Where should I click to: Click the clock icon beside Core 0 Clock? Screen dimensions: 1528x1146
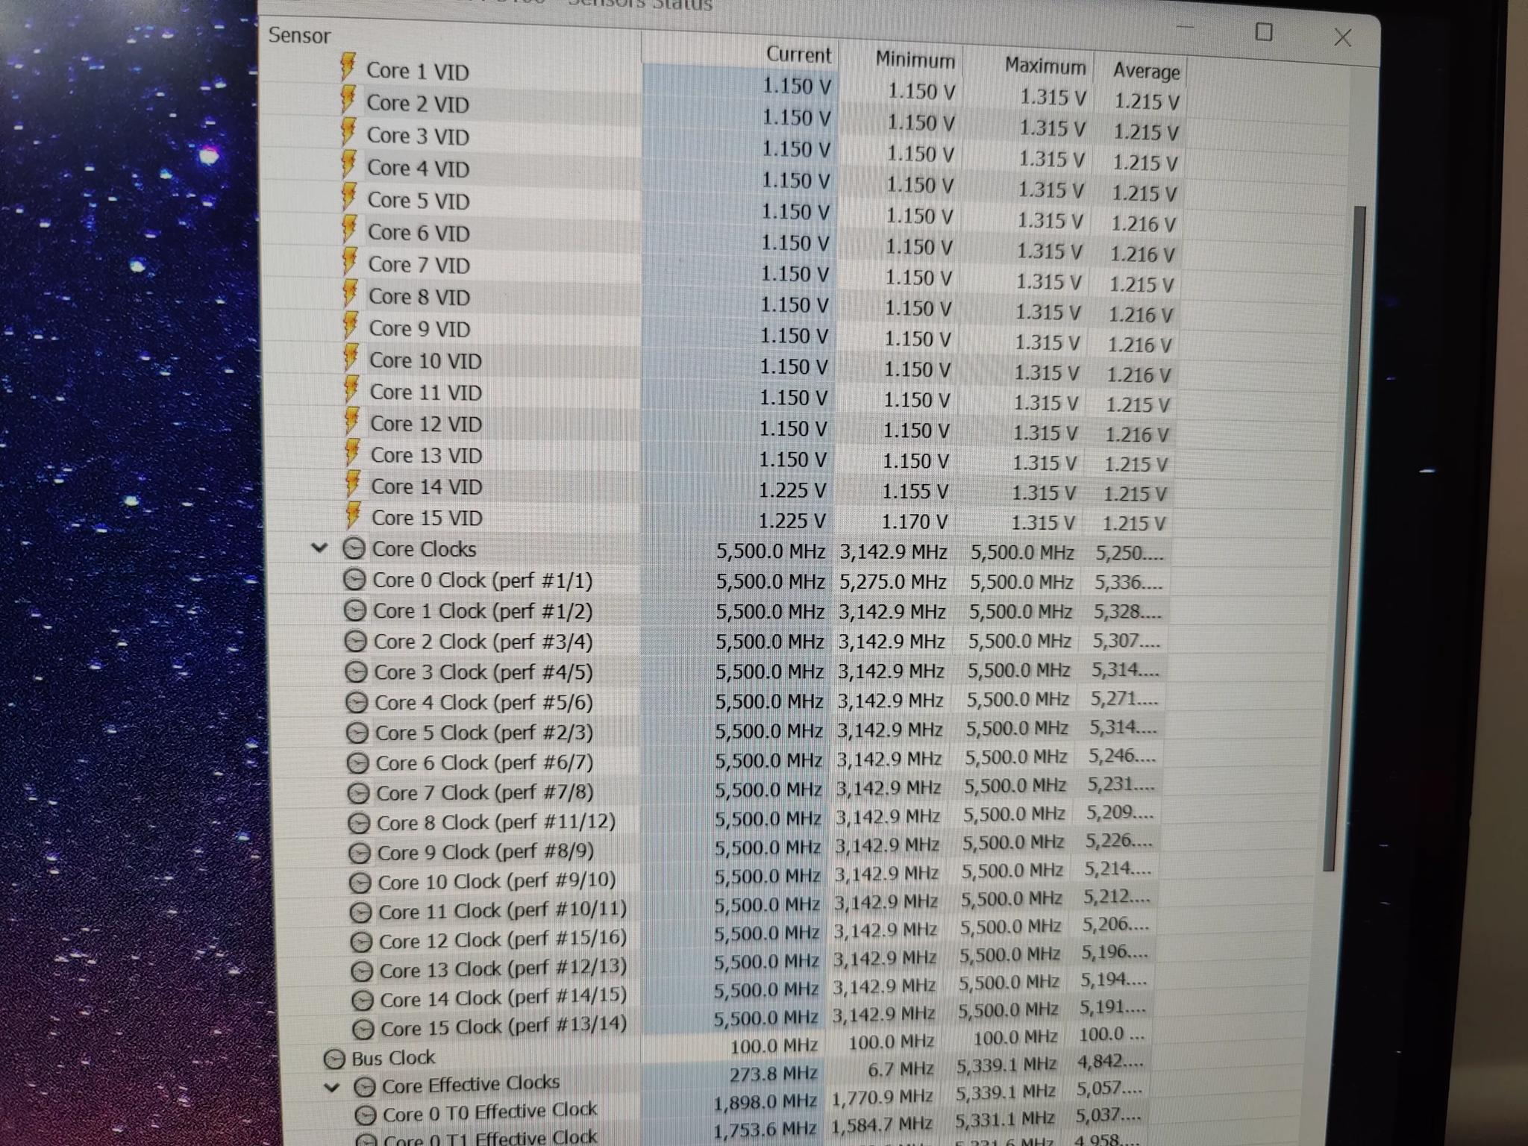click(354, 580)
